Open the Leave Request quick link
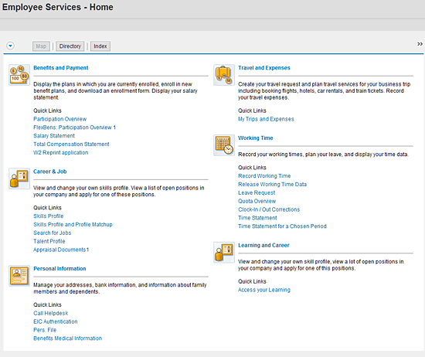425x357 pixels. click(x=257, y=192)
